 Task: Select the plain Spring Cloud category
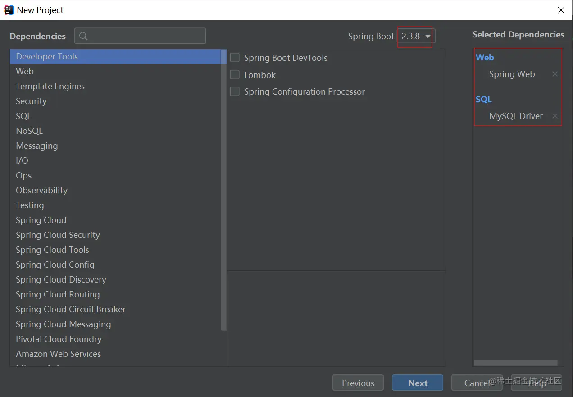tap(115, 220)
